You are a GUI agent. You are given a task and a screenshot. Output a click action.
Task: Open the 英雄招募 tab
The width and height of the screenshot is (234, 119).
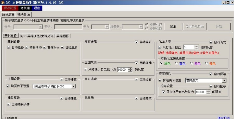click(x=63, y=36)
